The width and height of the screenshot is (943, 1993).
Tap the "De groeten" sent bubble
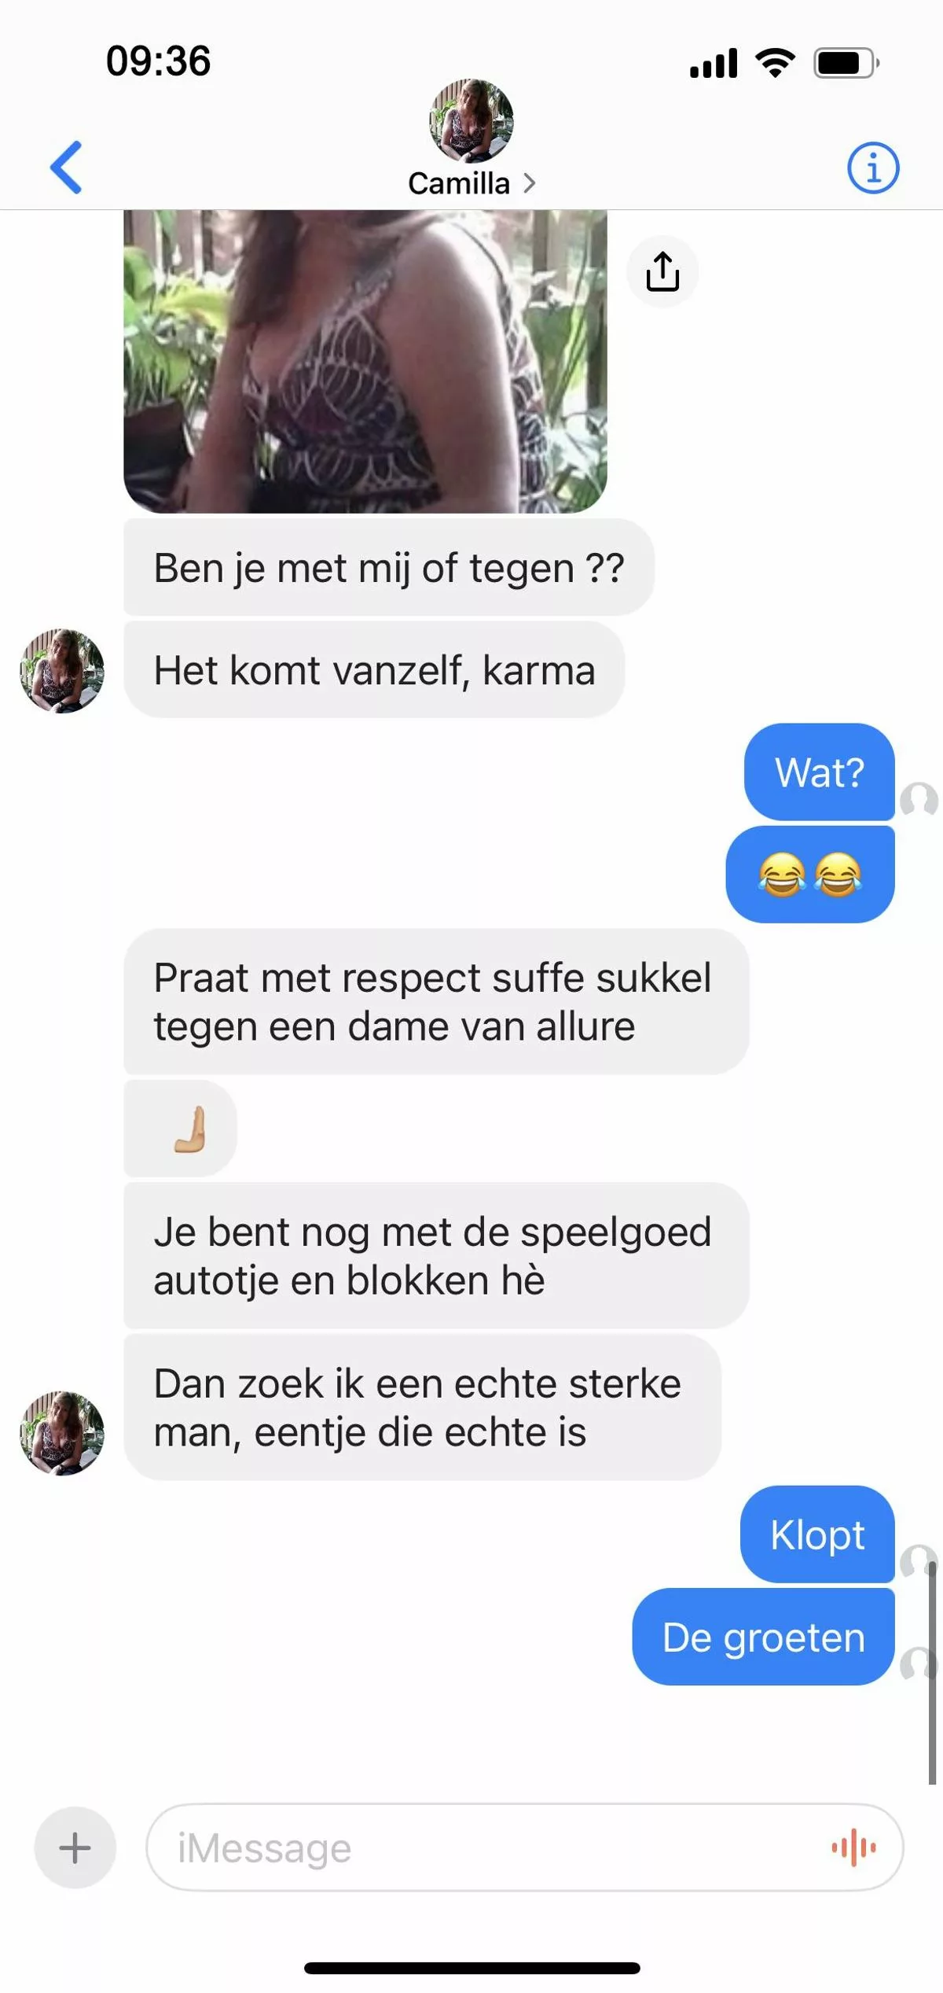coord(763,1637)
